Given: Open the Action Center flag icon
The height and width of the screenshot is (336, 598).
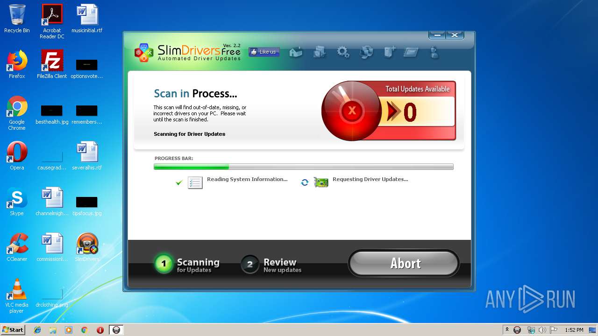Looking at the screenshot, I should [x=554, y=330].
